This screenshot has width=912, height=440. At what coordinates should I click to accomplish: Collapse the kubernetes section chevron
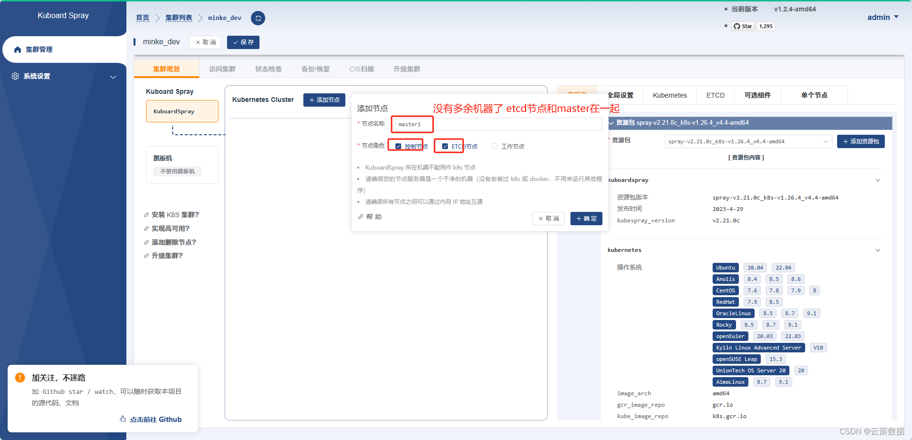878,250
